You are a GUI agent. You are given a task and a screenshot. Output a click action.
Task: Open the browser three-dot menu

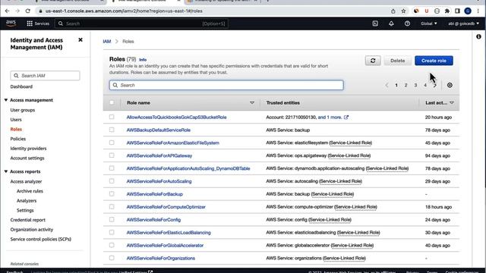pos(478,11)
